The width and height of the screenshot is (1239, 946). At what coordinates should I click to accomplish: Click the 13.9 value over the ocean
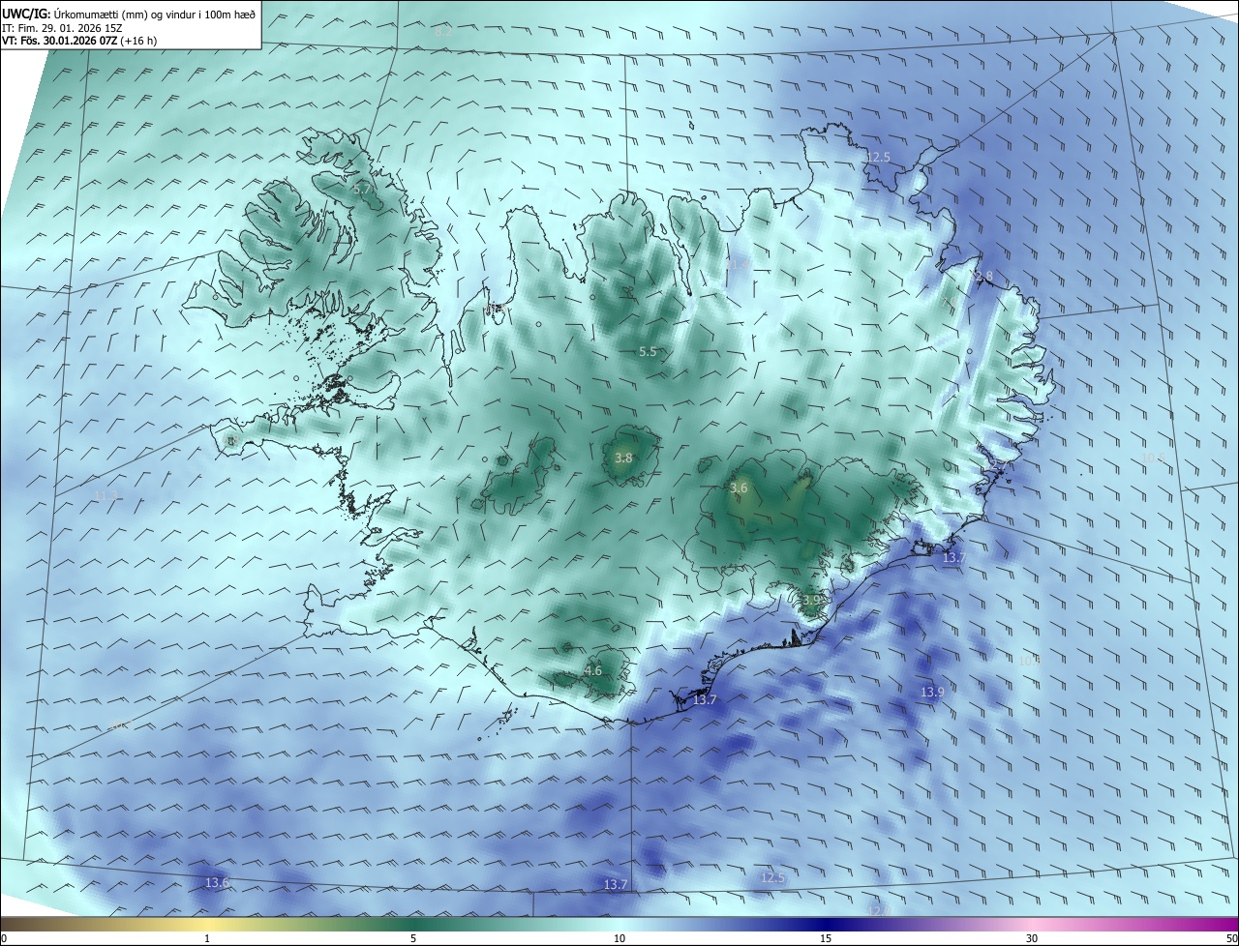pyautogui.click(x=931, y=693)
